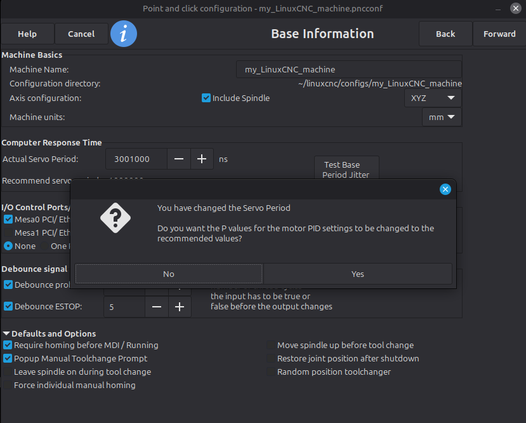
Task: Click the Computer Response Time heading
Action: point(51,143)
